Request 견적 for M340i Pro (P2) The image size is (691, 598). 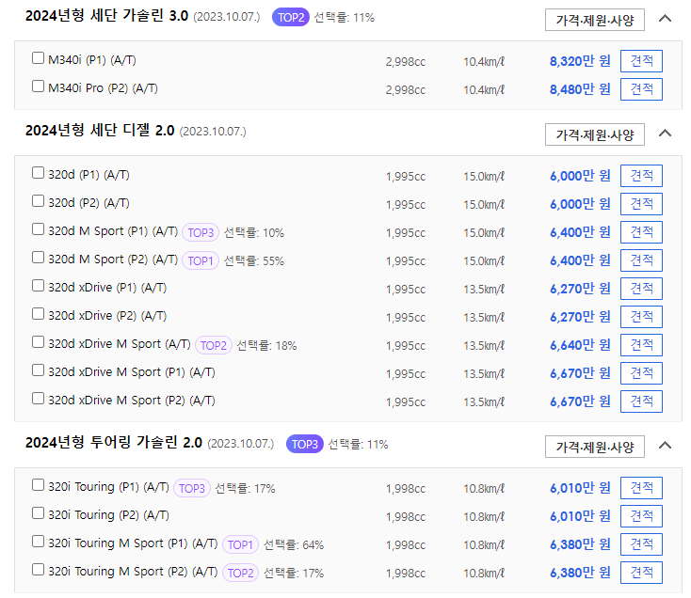641,89
